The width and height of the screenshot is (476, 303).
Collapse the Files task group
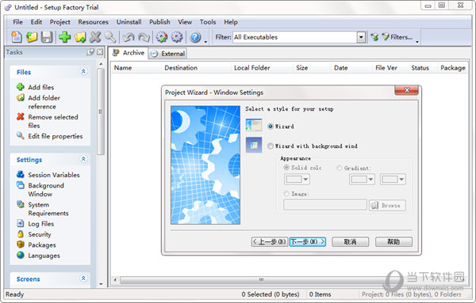tap(83, 71)
